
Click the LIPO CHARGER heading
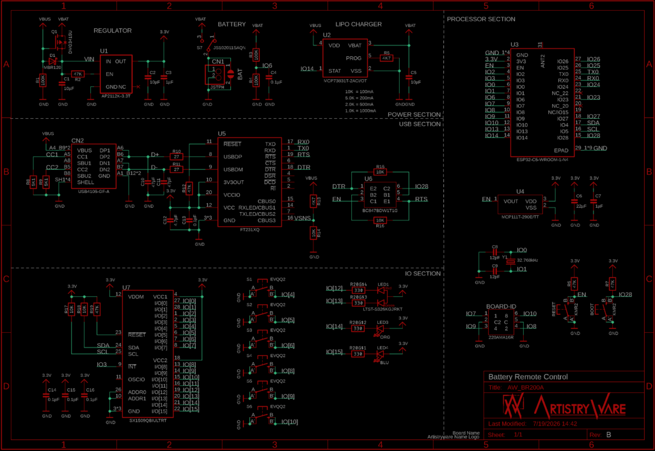(358, 24)
